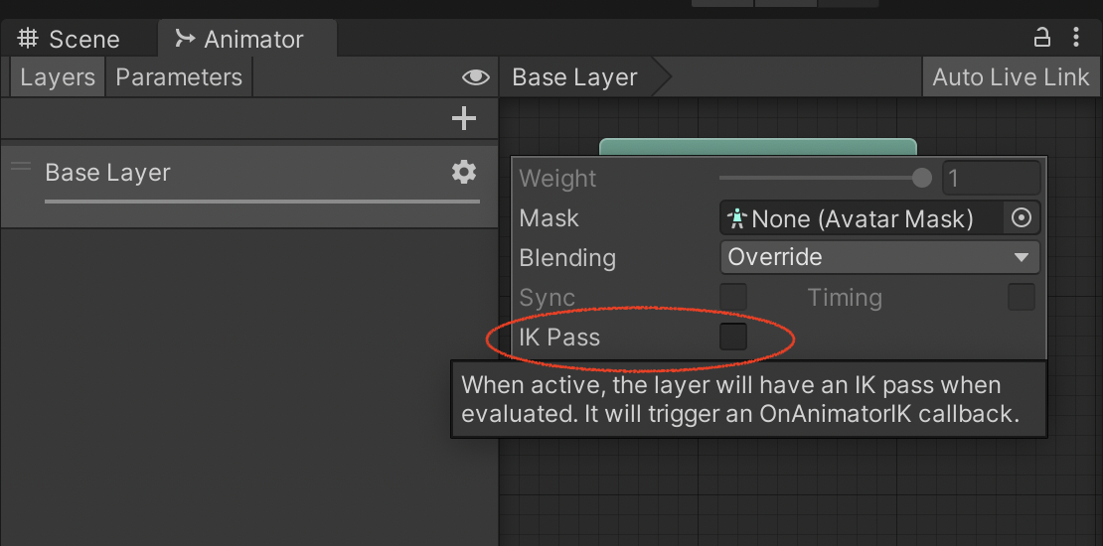
Task: Open Base Layer gear settings
Action: click(464, 173)
